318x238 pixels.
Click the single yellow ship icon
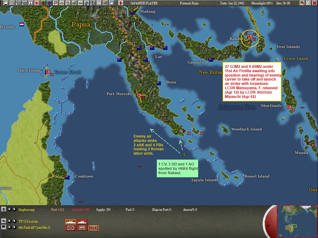[62, 3]
